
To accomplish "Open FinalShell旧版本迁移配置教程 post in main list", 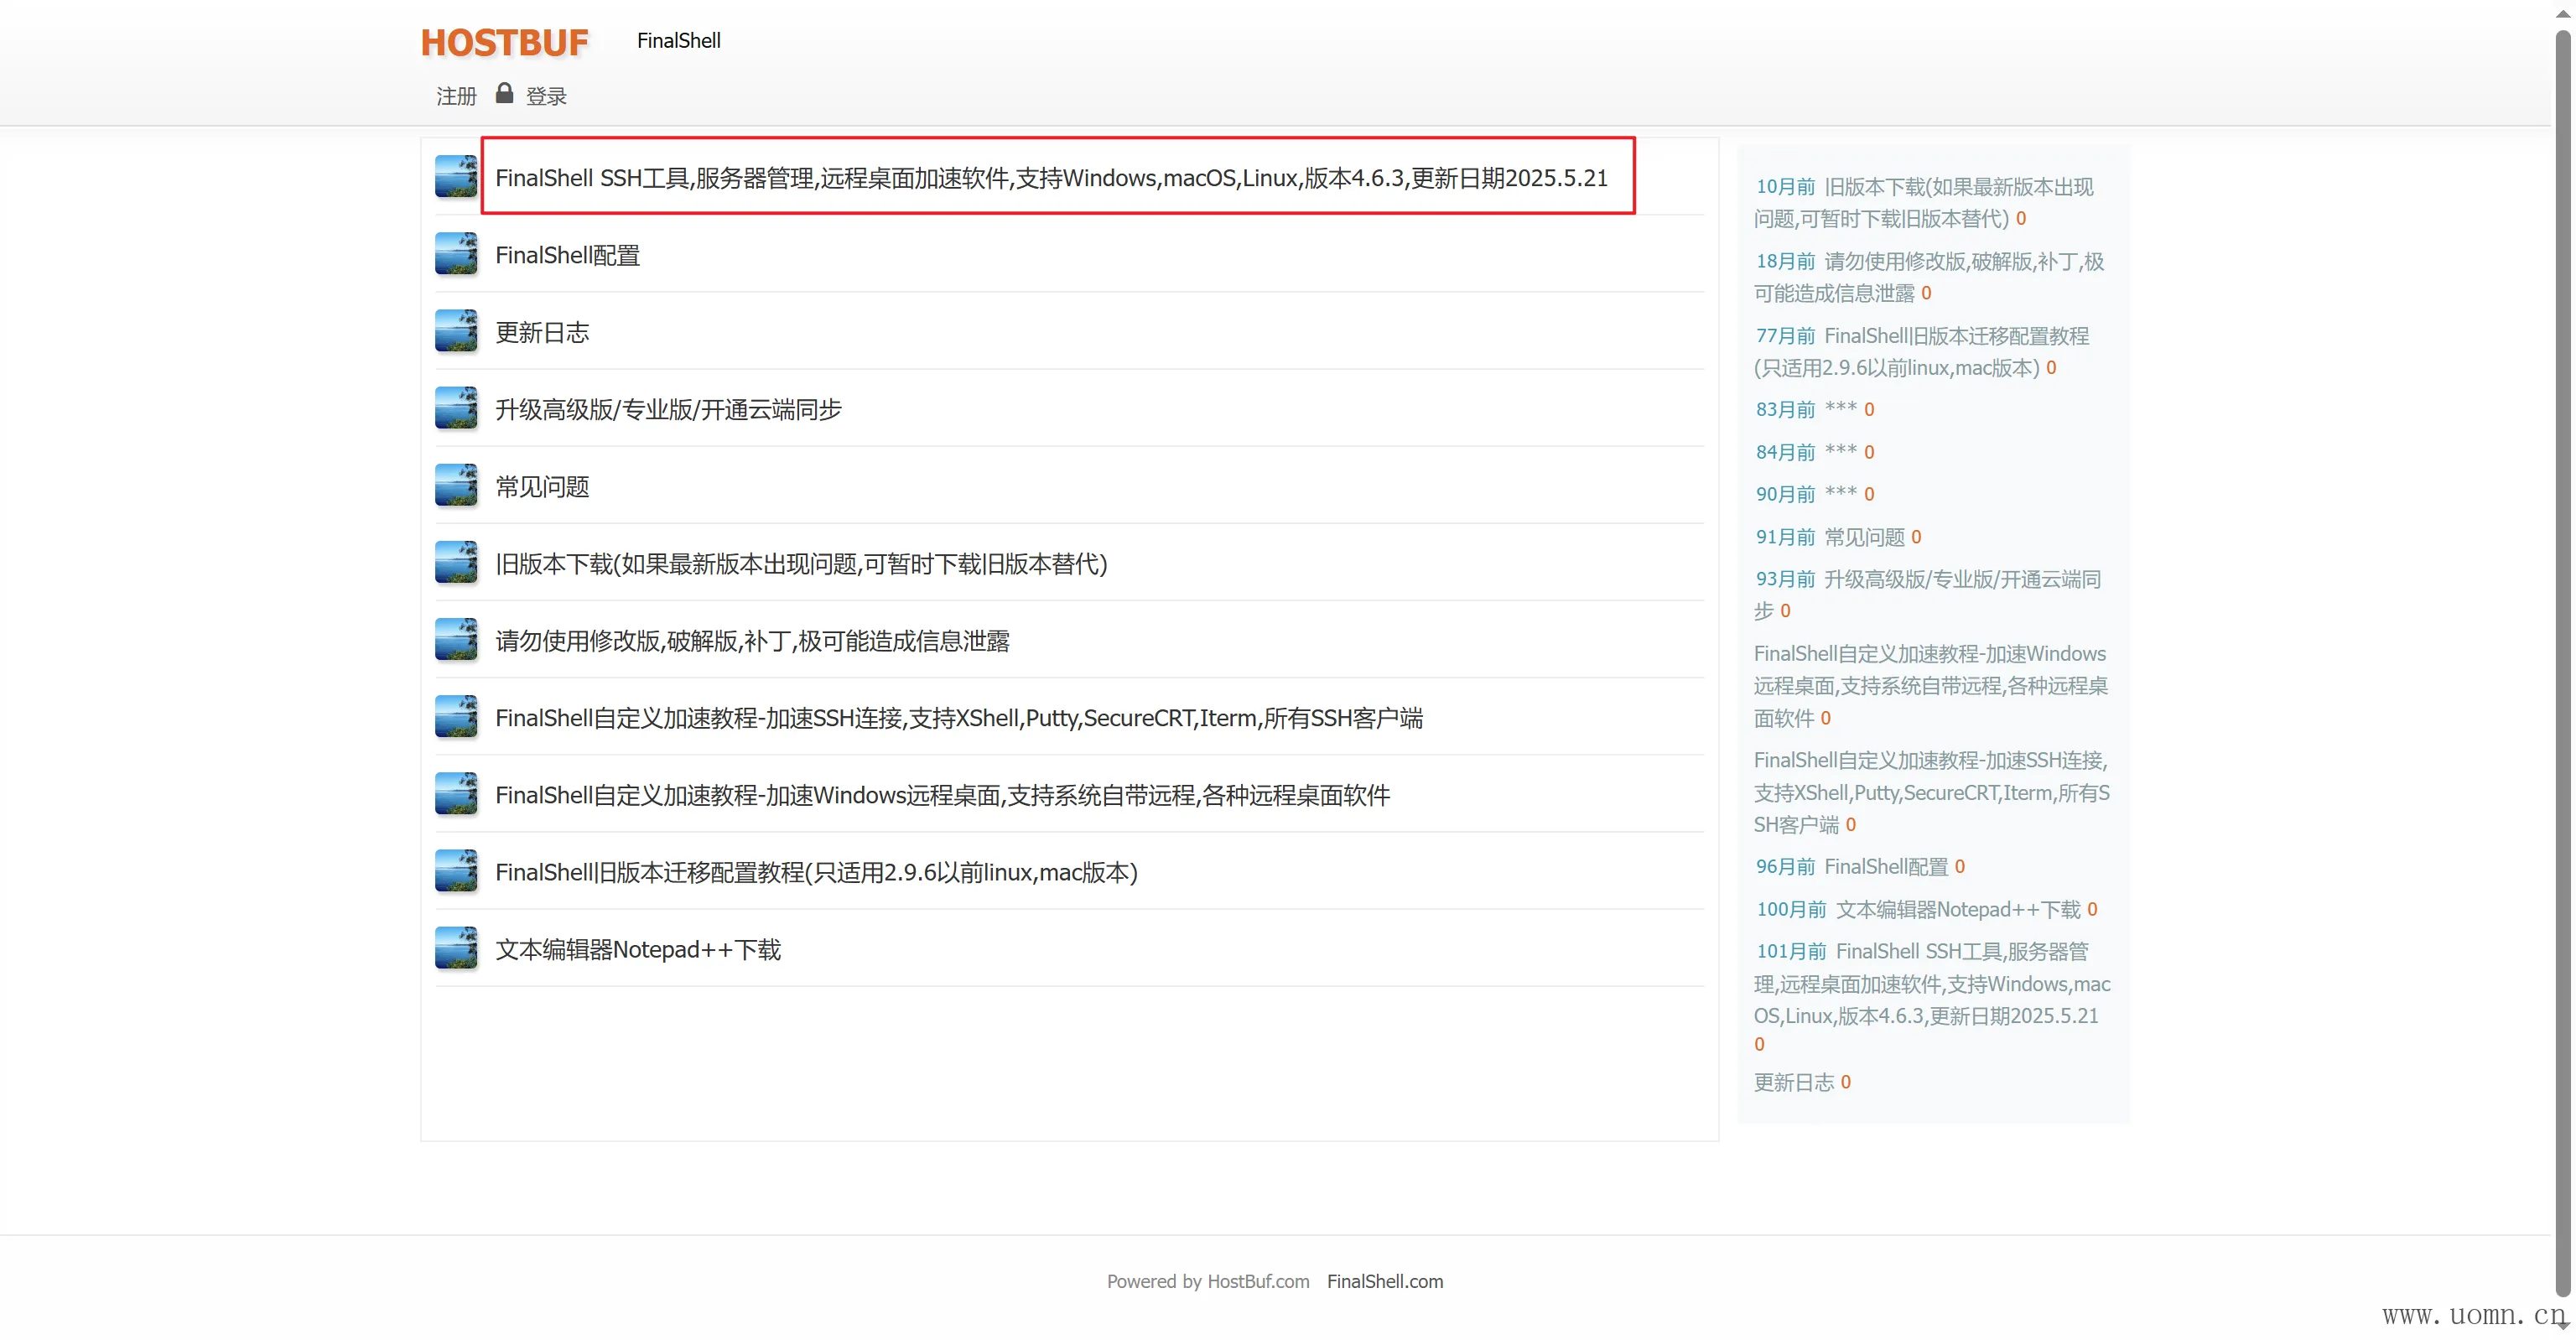I will 816,872.
